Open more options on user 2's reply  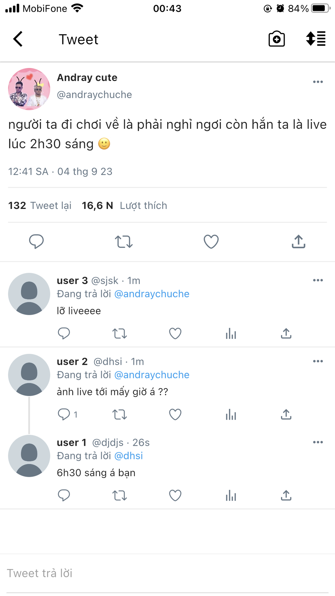[x=318, y=361]
